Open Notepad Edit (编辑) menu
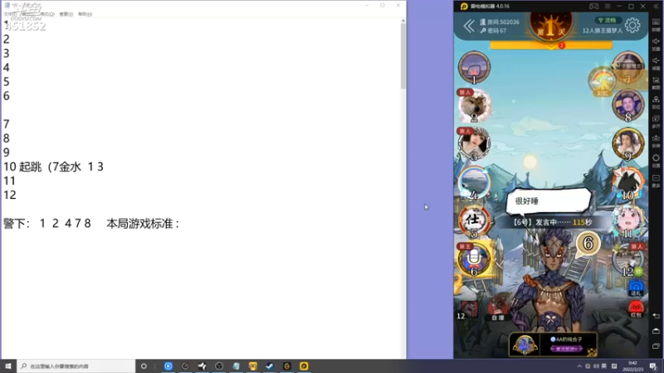664x373 pixels. (28, 14)
